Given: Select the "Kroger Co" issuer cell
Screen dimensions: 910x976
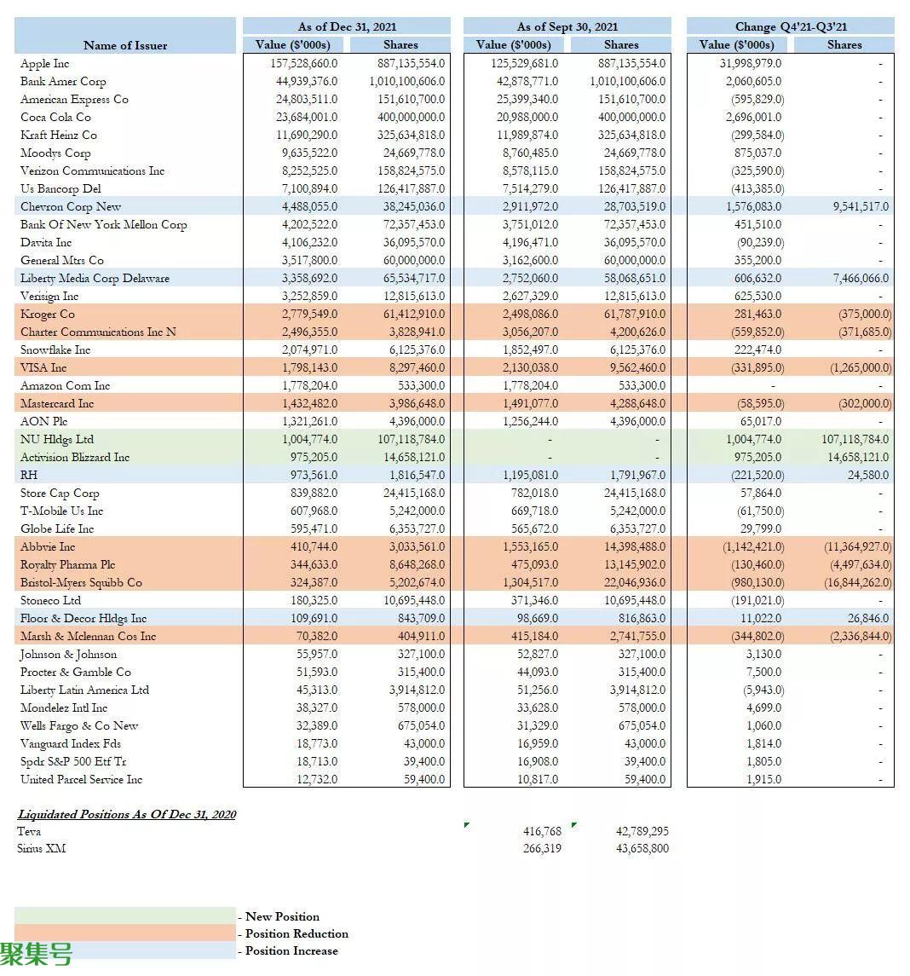Looking at the screenshot, I should (47, 315).
